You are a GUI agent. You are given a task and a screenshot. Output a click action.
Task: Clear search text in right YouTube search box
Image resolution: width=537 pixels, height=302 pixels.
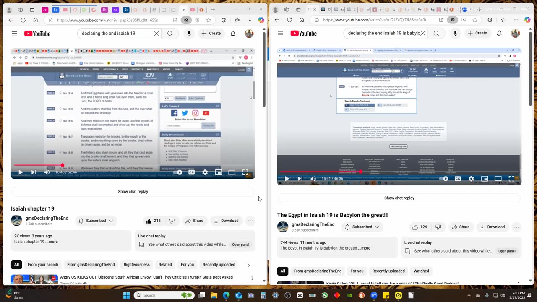tap(423, 33)
